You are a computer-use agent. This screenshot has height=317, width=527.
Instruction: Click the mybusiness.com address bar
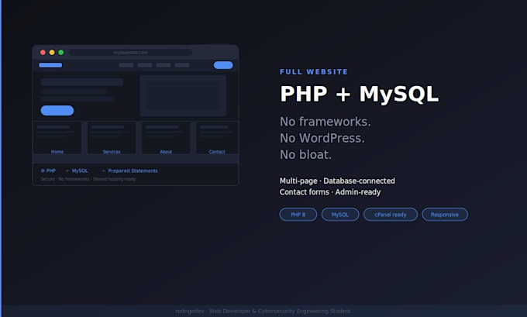click(130, 53)
